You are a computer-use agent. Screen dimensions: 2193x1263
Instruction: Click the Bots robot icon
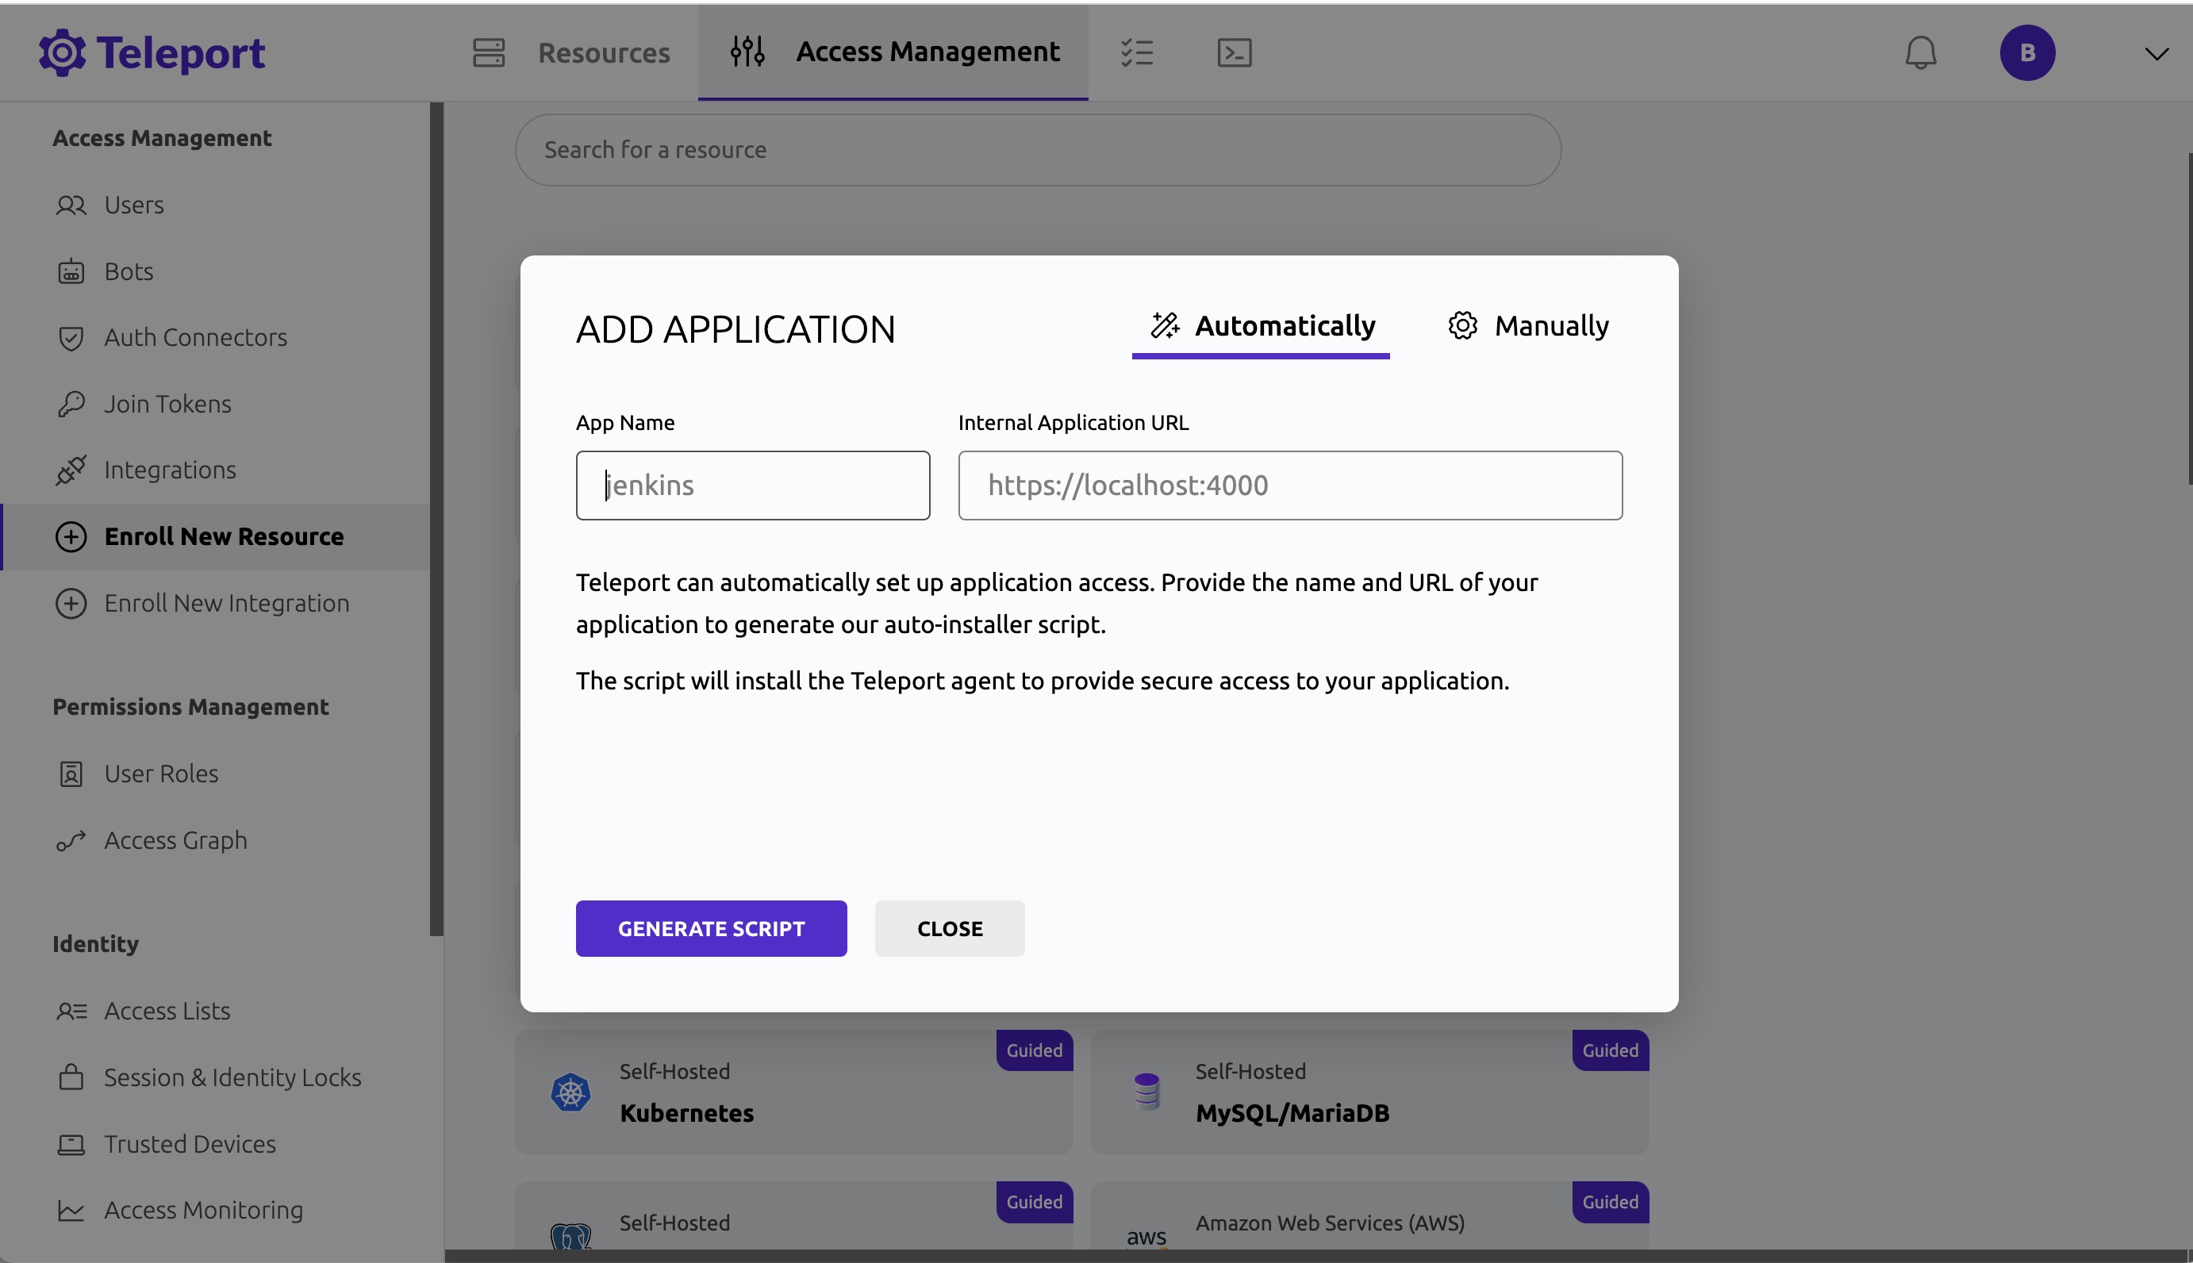pyautogui.click(x=71, y=271)
